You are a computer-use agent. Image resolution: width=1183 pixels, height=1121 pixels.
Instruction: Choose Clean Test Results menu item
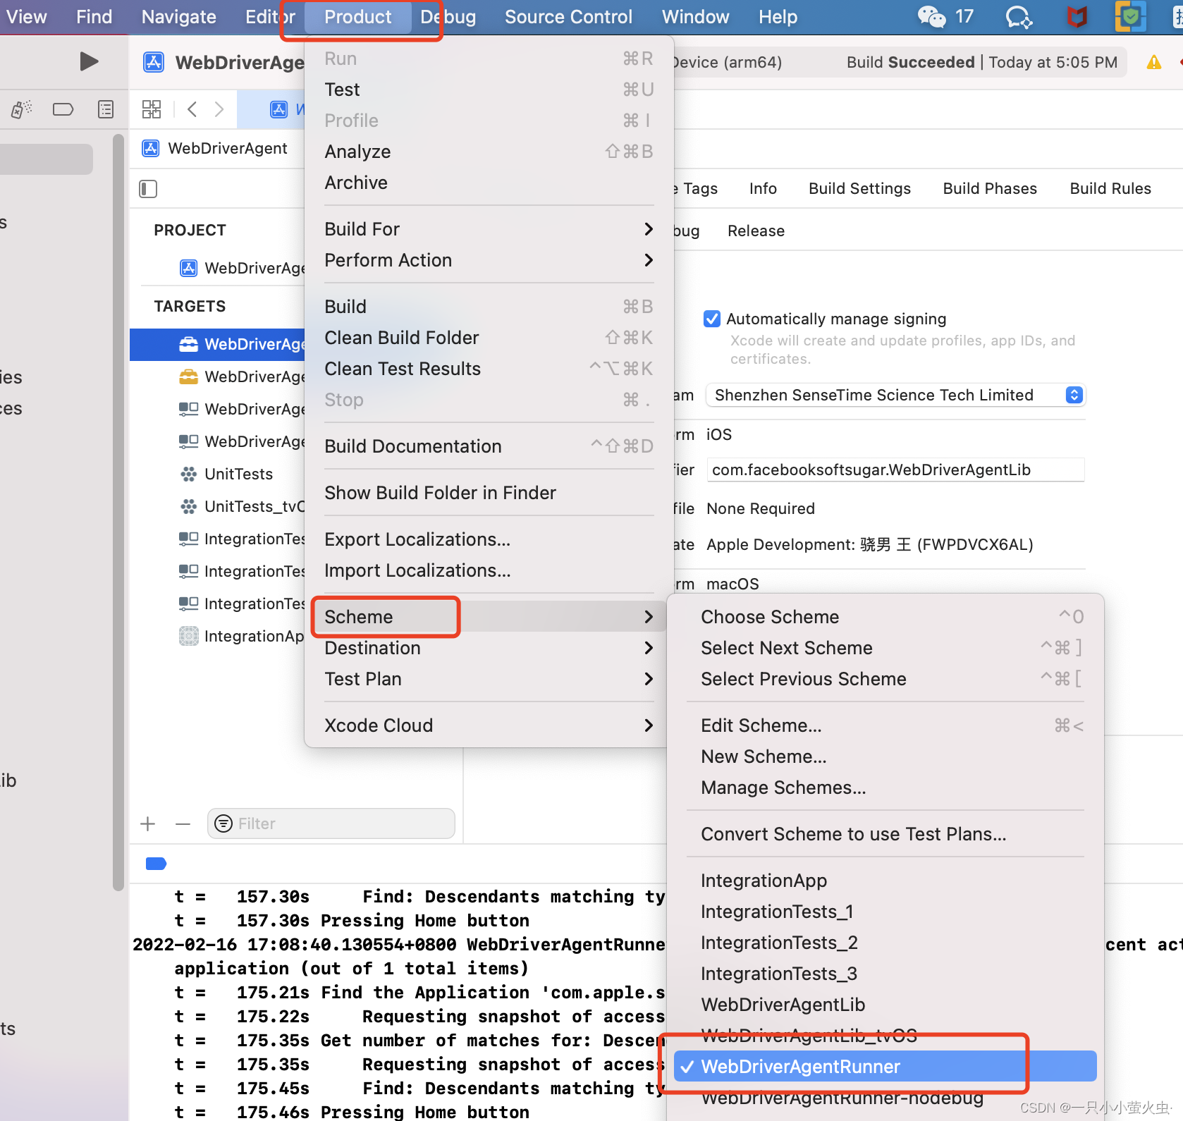point(489,369)
